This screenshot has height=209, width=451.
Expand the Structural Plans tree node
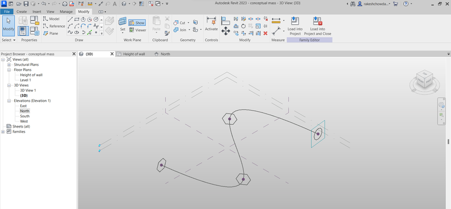tap(9, 65)
